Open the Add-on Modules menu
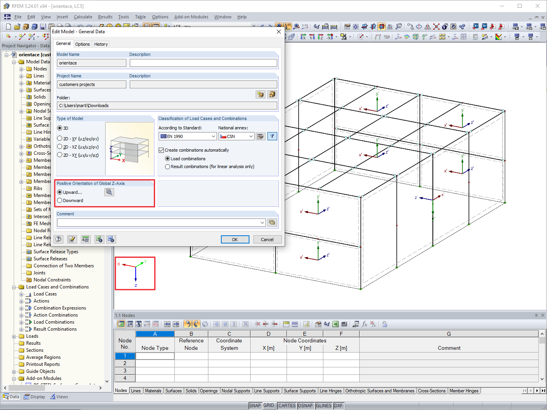The width and height of the screenshot is (547, 410). [x=191, y=17]
